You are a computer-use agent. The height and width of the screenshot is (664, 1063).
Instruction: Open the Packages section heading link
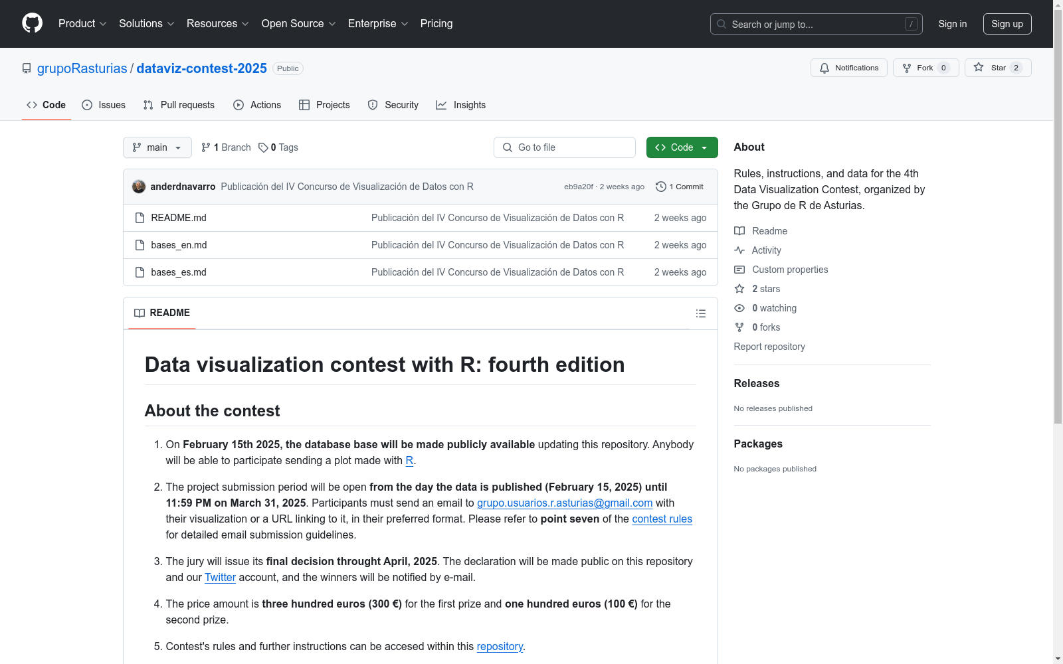pyautogui.click(x=758, y=444)
